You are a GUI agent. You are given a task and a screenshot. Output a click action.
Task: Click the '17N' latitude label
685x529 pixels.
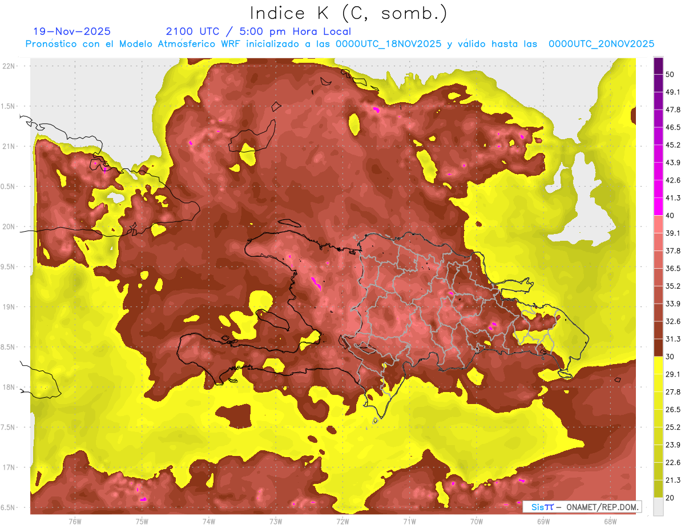[x=8, y=467]
